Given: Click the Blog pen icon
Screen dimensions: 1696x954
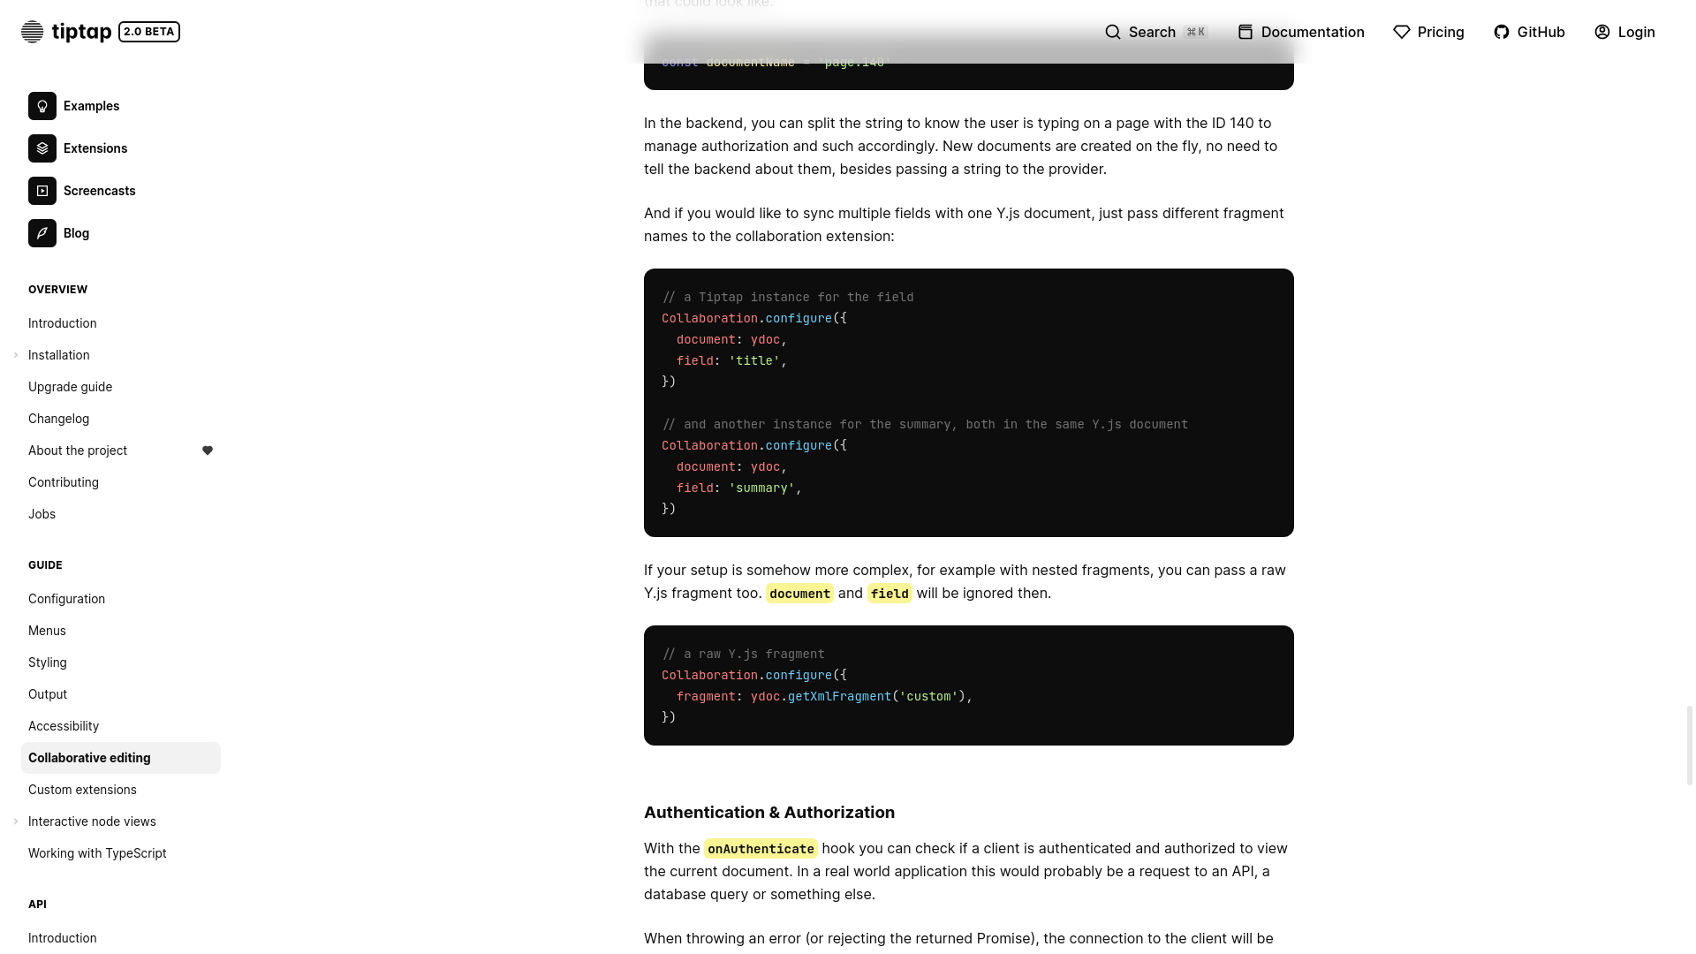Looking at the screenshot, I should 42,233.
